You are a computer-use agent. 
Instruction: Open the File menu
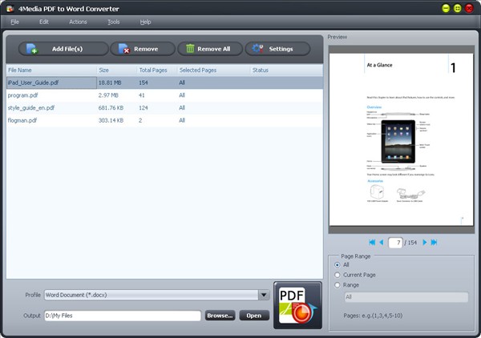[15, 22]
